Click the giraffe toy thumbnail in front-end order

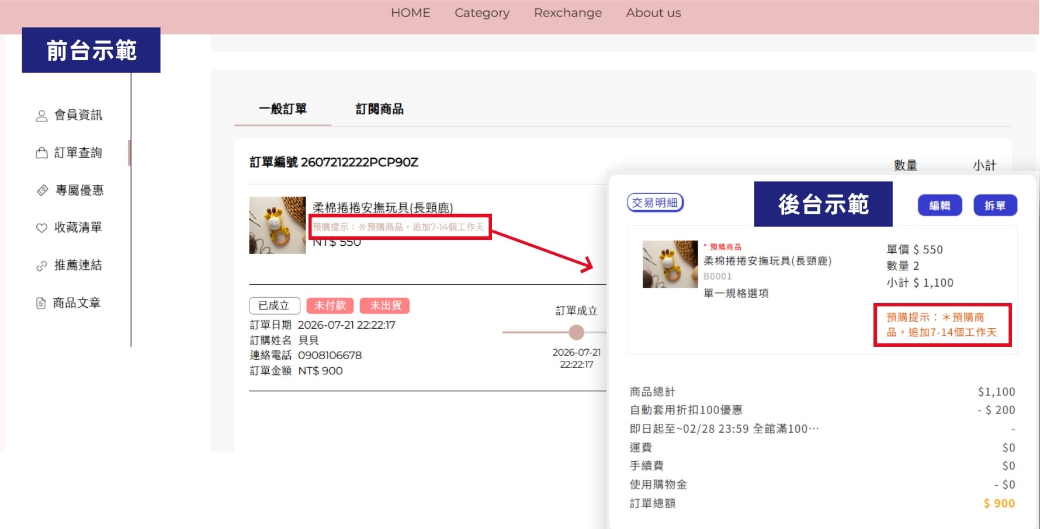pos(278,225)
